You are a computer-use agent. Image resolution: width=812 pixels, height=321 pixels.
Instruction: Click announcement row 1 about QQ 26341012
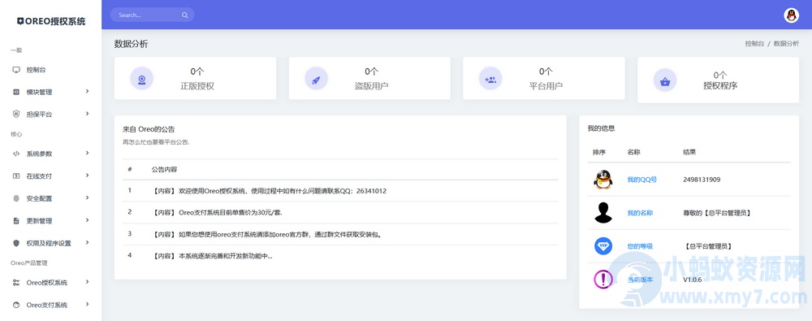pos(340,191)
